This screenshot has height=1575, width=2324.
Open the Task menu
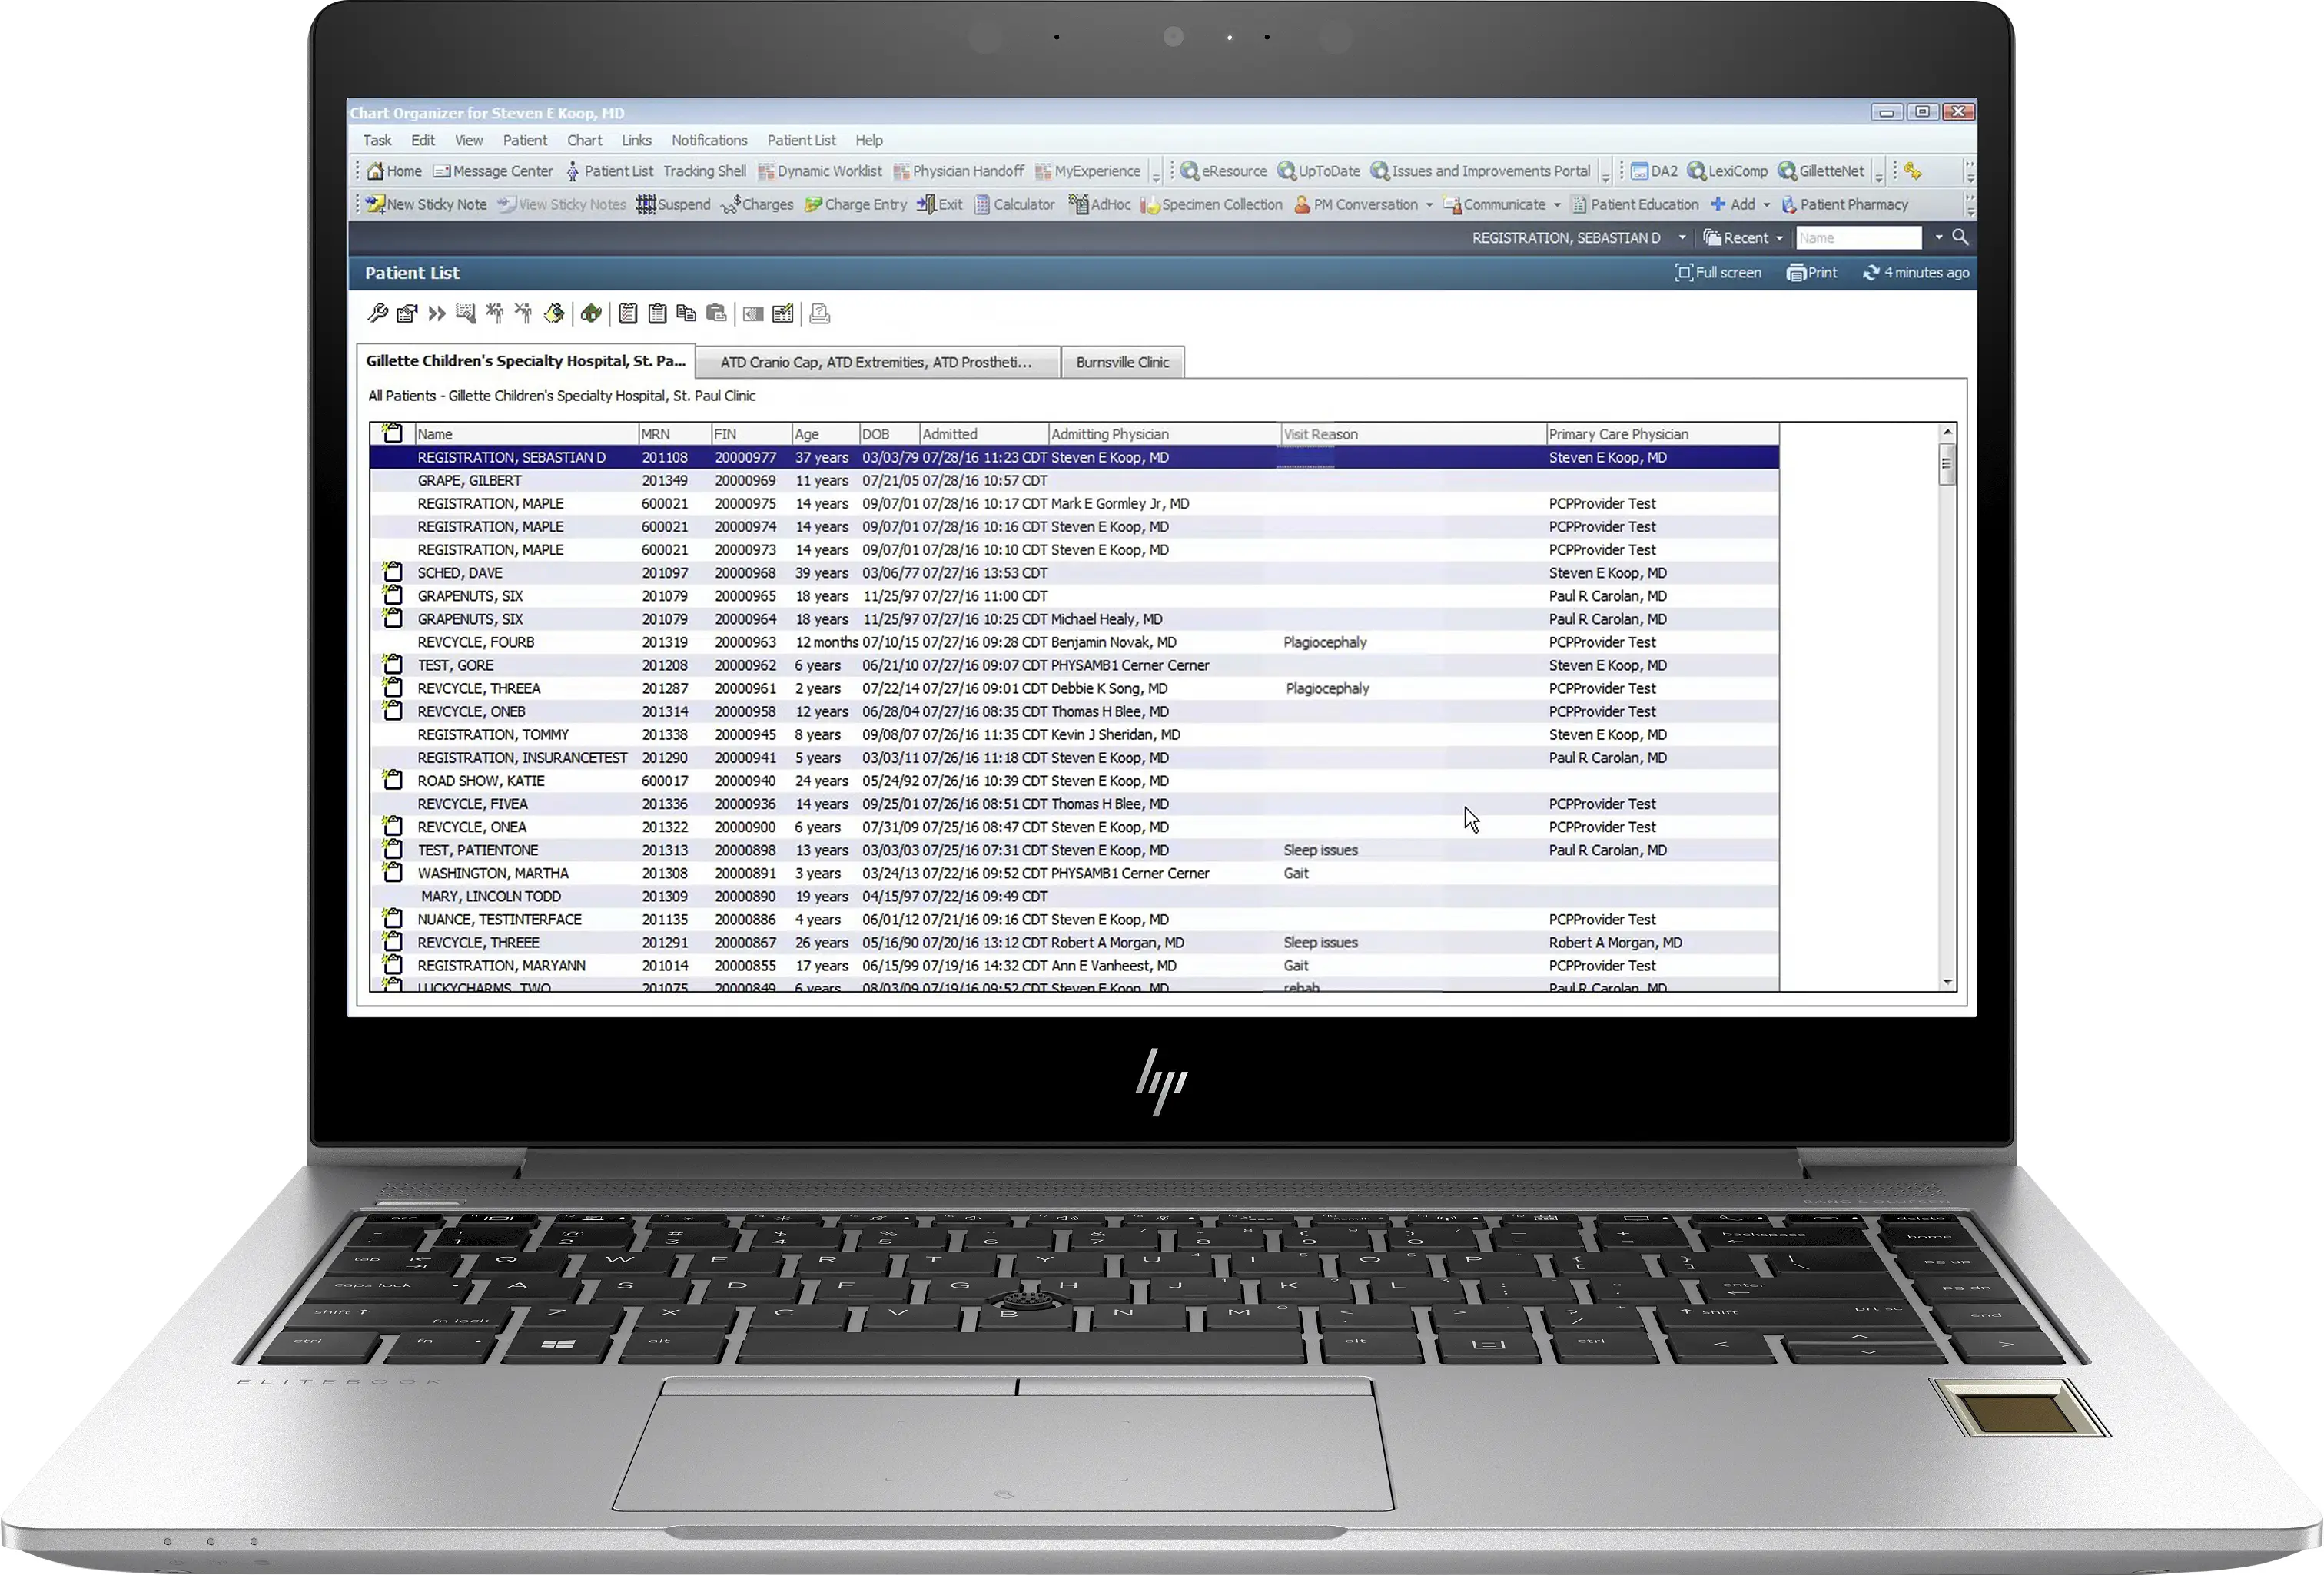[x=377, y=140]
